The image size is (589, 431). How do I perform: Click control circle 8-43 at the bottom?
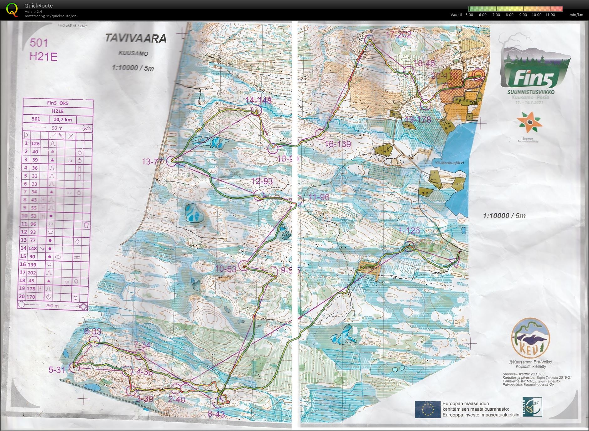click(x=218, y=403)
